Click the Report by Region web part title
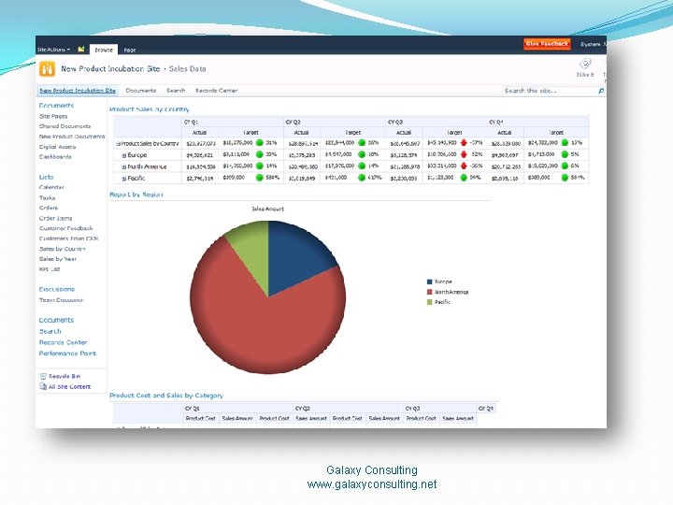Screen dimensions: 673x505 tap(136, 195)
